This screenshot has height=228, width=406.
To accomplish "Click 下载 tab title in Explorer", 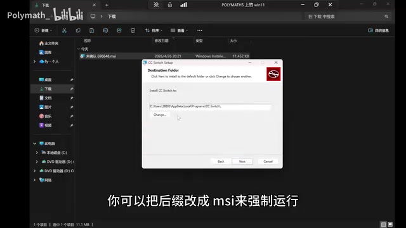I will [45, 5].
